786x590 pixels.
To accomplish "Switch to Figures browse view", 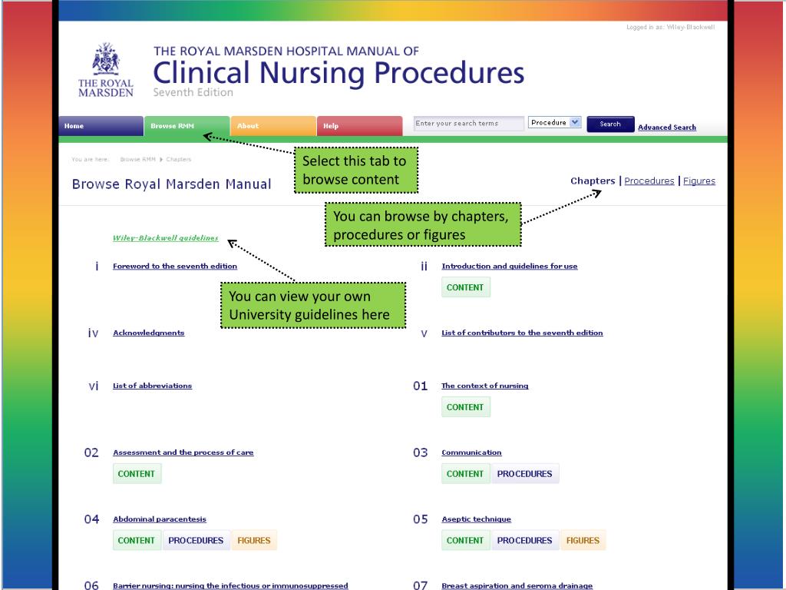I will [698, 181].
